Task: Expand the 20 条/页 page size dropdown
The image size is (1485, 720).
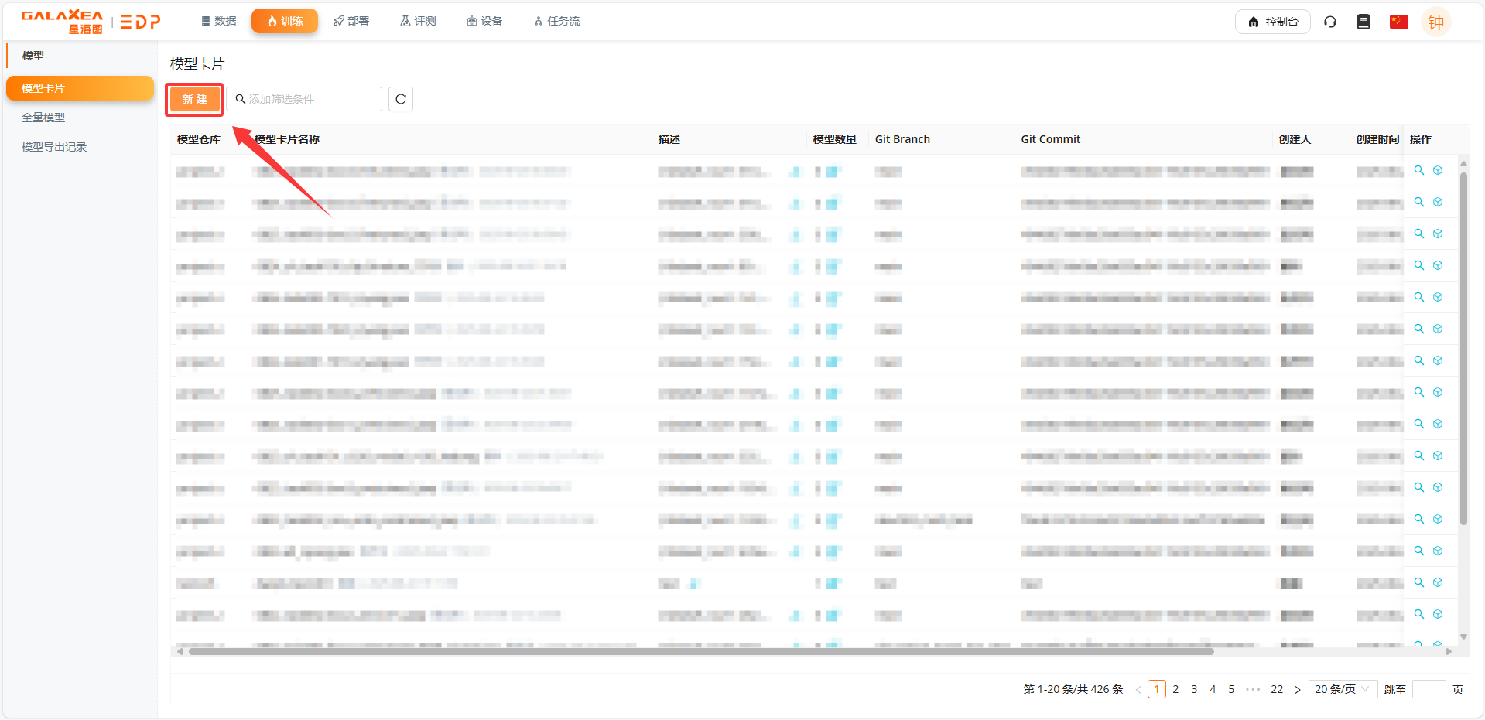Action: tap(1342, 689)
